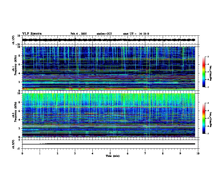Click time axis tick label "6"
This screenshot has width=223, height=172.
(128, 153)
